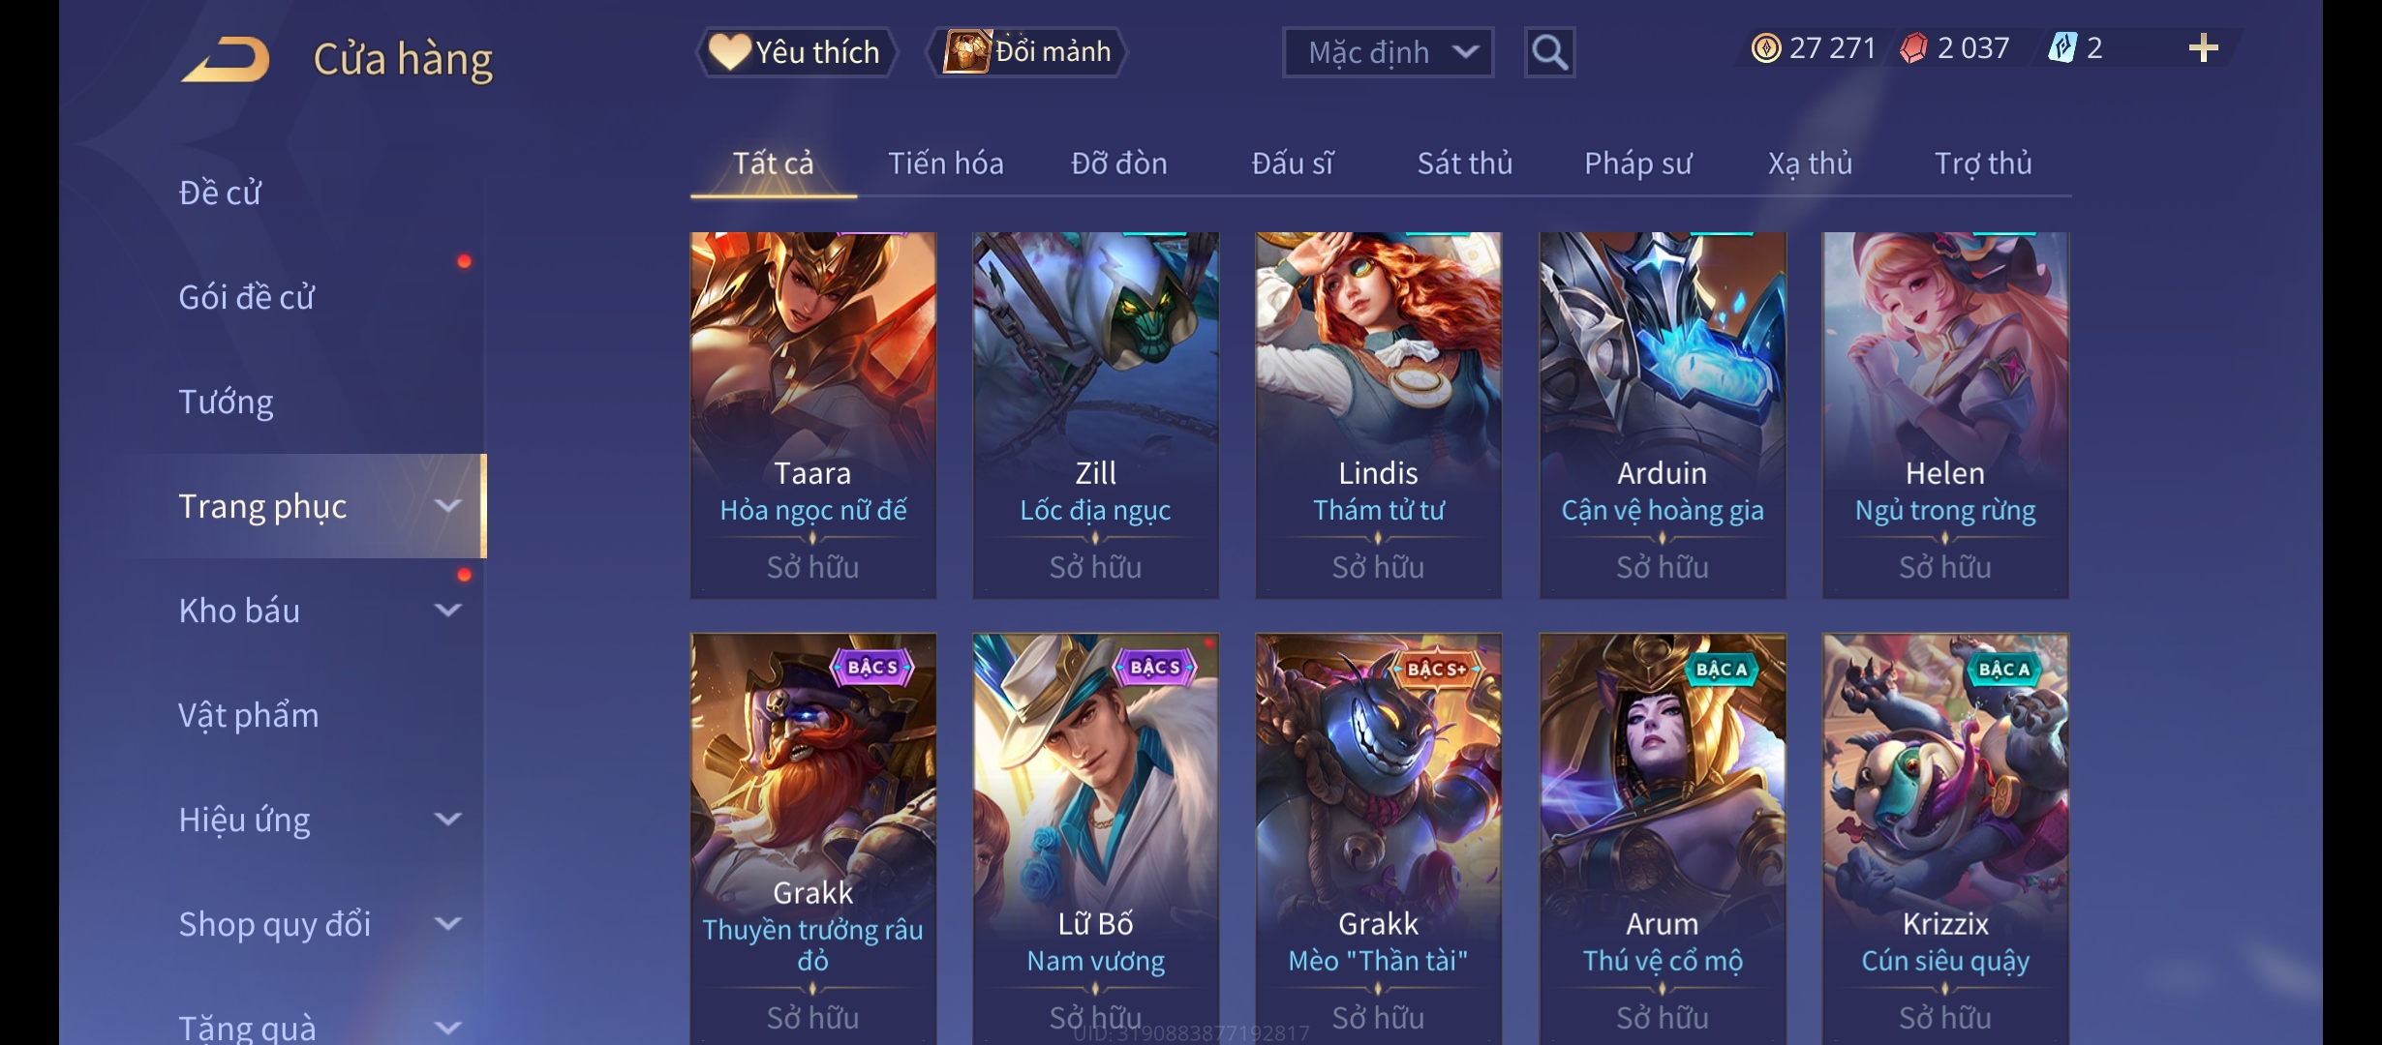2382x1045 pixels.
Task: Select the Sát thủ tab
Action: click(1465, 164)
